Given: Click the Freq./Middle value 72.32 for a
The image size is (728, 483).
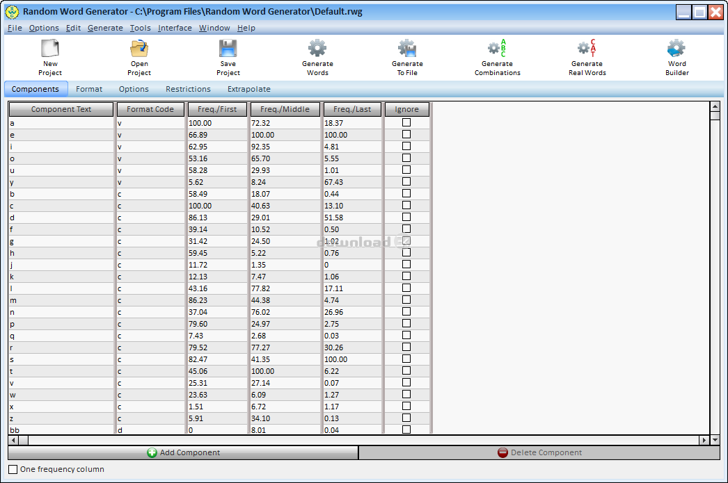Looking at the screenshot, I should (x=285, y=123).
